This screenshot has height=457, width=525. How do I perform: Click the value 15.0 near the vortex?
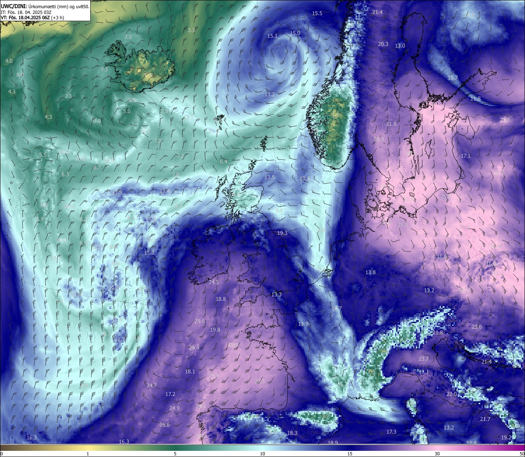[x=295, y=33]
